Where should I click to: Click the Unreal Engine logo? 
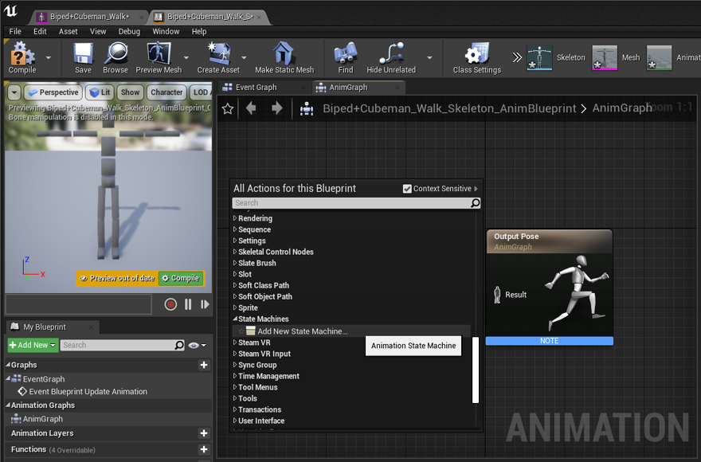[x=10, y=12]
